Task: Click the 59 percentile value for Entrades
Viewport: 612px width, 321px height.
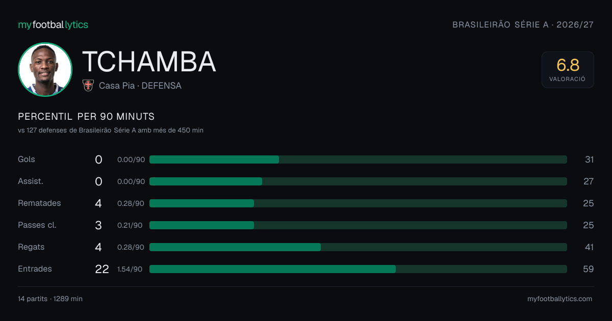Action: (589, 269)
